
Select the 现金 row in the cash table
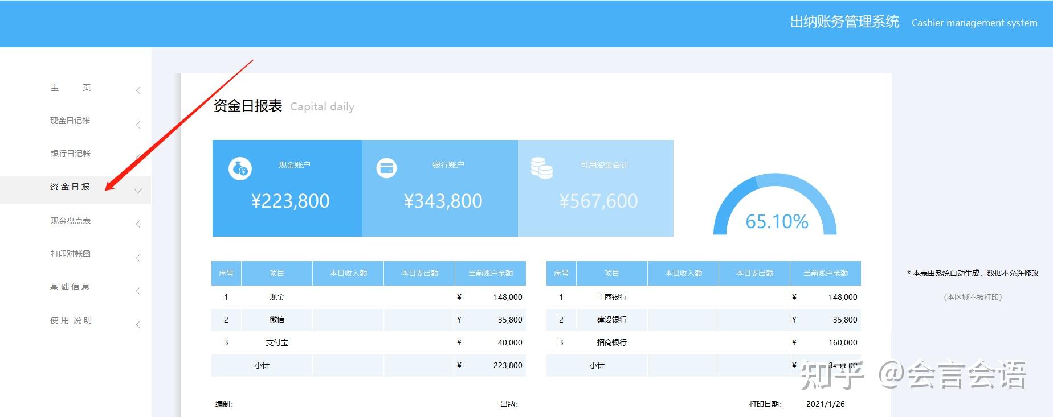(x=369, y=297)
